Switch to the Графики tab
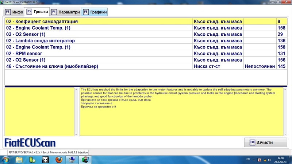 coord(95,12)
